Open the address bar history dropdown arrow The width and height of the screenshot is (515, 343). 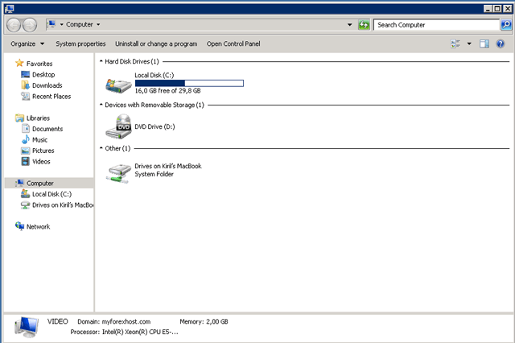coord(349,25)
